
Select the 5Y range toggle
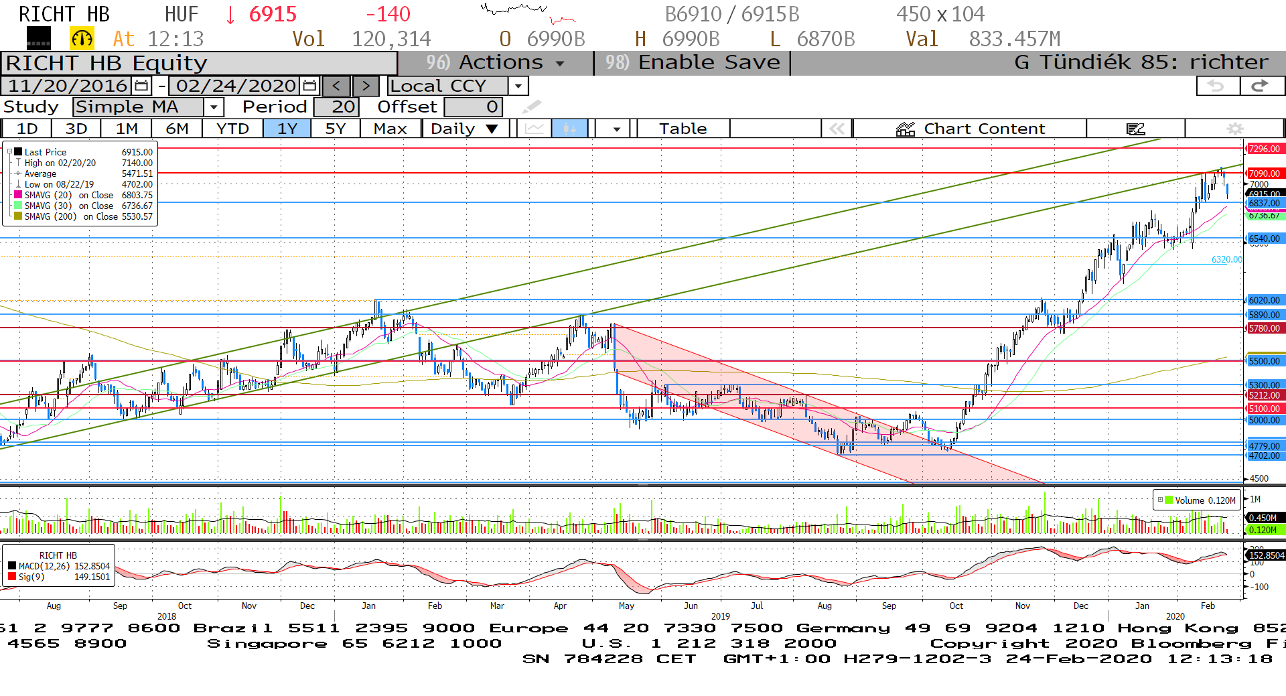336,129
